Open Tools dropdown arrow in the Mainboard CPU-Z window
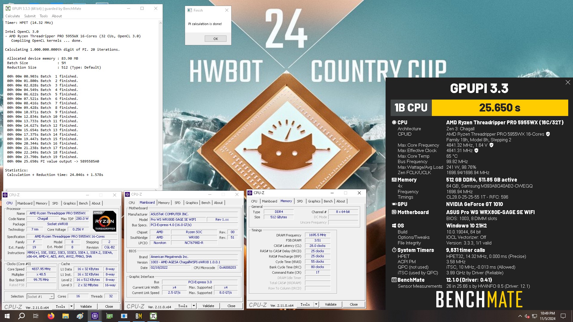The image size is (573, 322). 194,306
